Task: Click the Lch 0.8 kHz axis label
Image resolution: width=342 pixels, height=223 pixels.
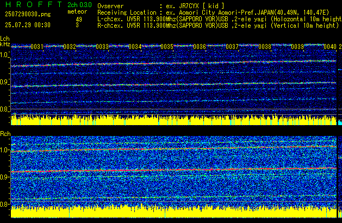Action: pyautogui.click(x=4, y=109)
